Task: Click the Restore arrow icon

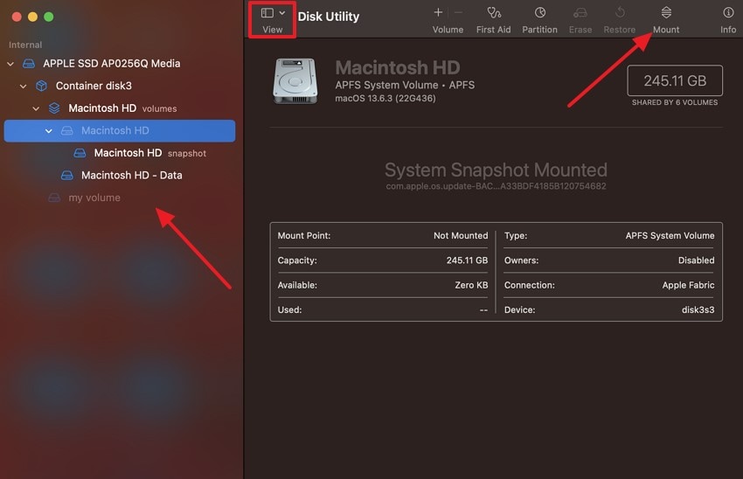Action: (x=620, y=12)
